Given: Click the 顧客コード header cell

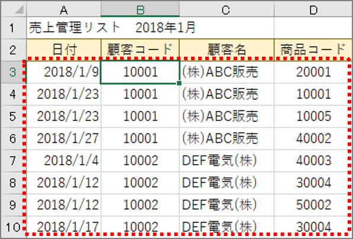Looking at the screenshot, I should (140, 50).
